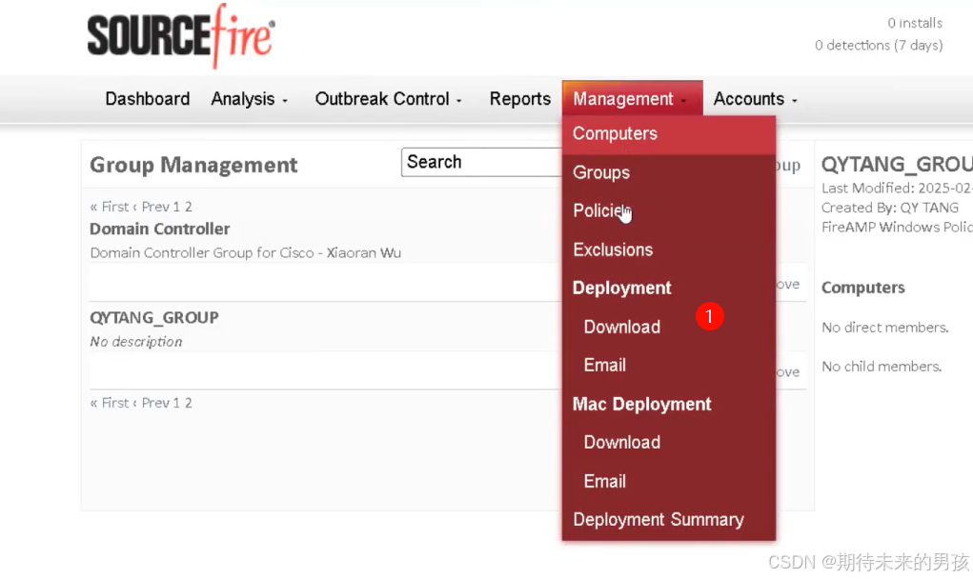Open Exclusions from Management menu
Screen dimensions: 973x579
point(669,250)
